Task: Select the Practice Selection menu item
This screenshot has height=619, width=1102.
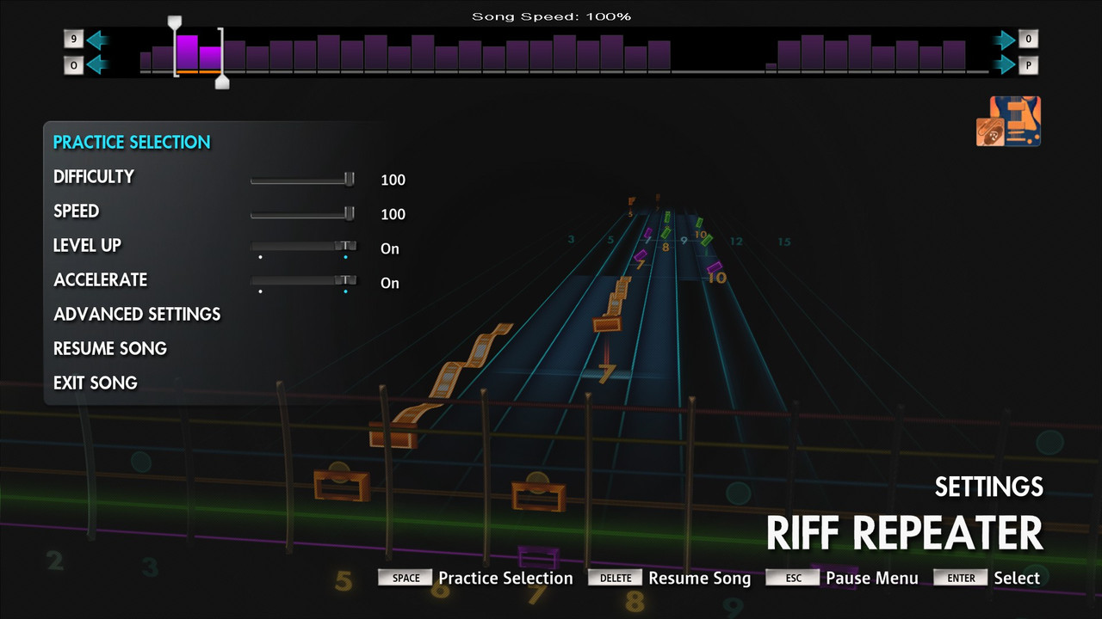Action: point(132,143)
